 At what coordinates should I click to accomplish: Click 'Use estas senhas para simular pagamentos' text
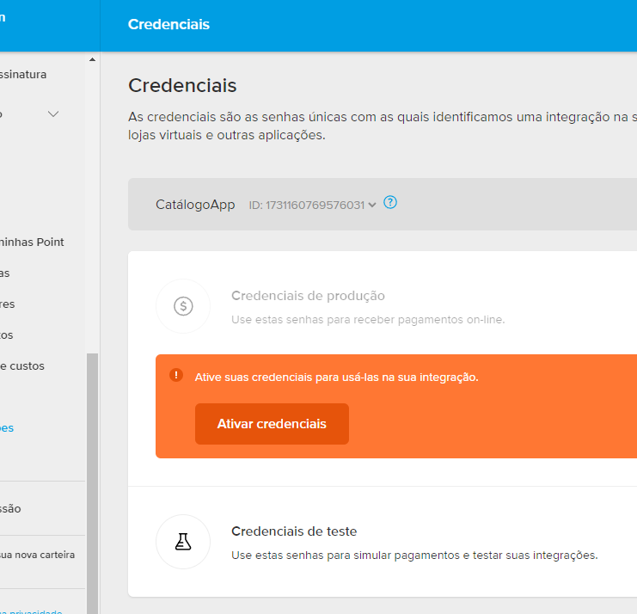pos(414,556)
